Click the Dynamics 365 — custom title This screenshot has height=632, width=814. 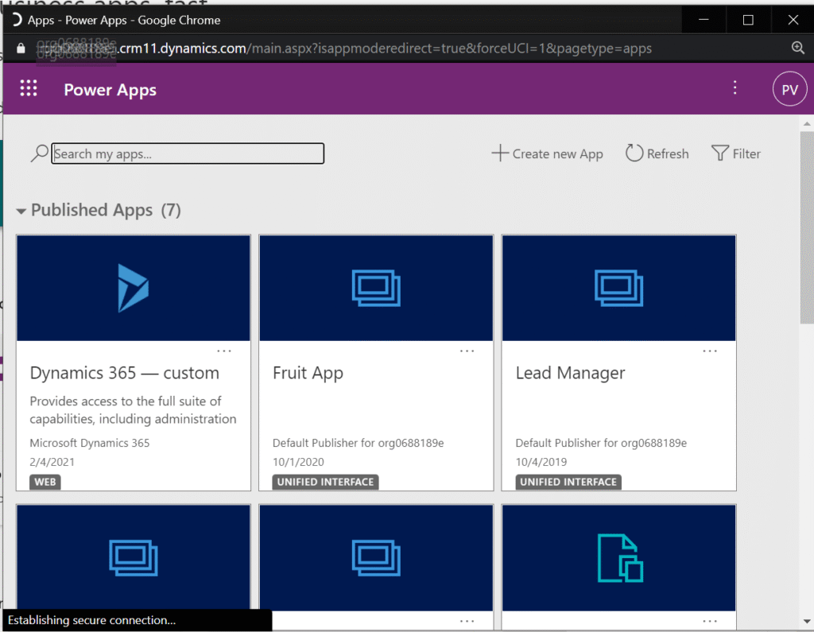point(125,373)
